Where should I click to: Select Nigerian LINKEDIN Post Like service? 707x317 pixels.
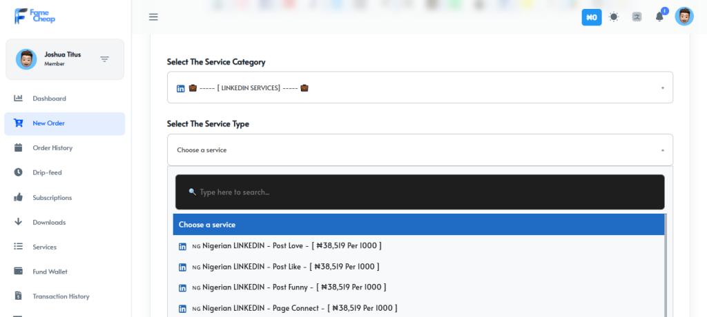tap(418, 267)
